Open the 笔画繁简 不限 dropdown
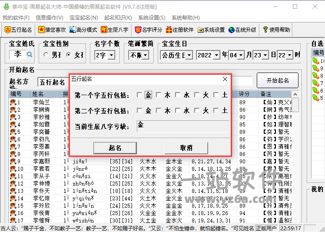 click(146, 55)
